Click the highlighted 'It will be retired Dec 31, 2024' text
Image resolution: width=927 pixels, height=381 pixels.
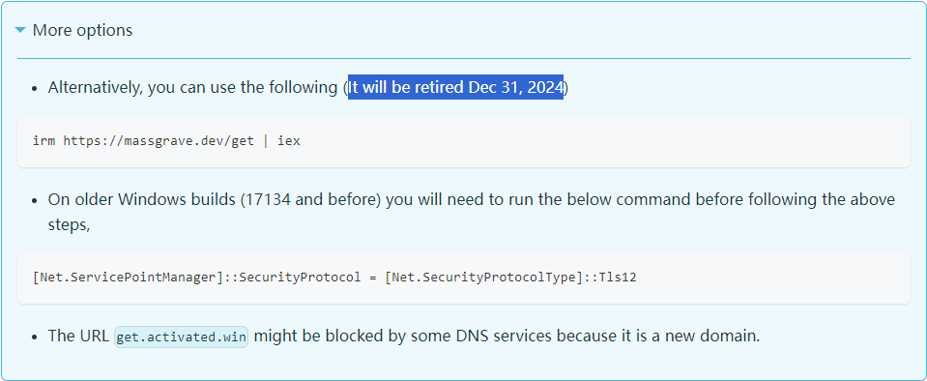pyautogui.click(x=455, y=88)
